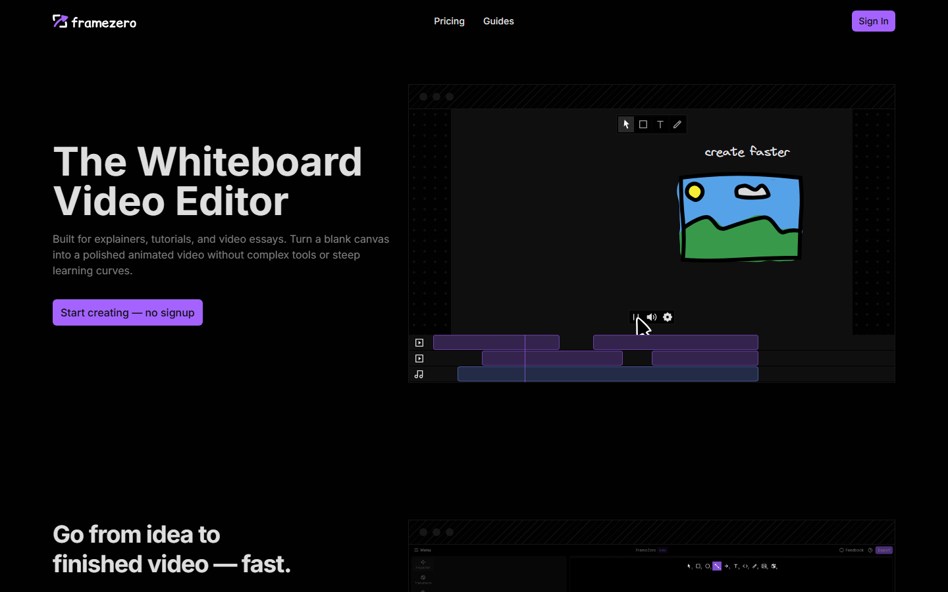The height and width of the screenshot is (592, 948).
Task: Open the hamburger Menu in the editor
Action: click(421, 550)
